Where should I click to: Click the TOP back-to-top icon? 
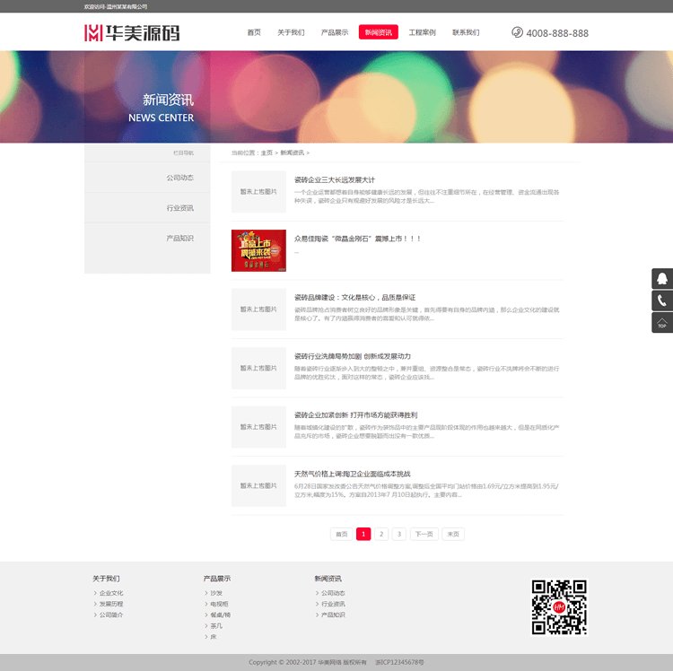coord(662,323)
